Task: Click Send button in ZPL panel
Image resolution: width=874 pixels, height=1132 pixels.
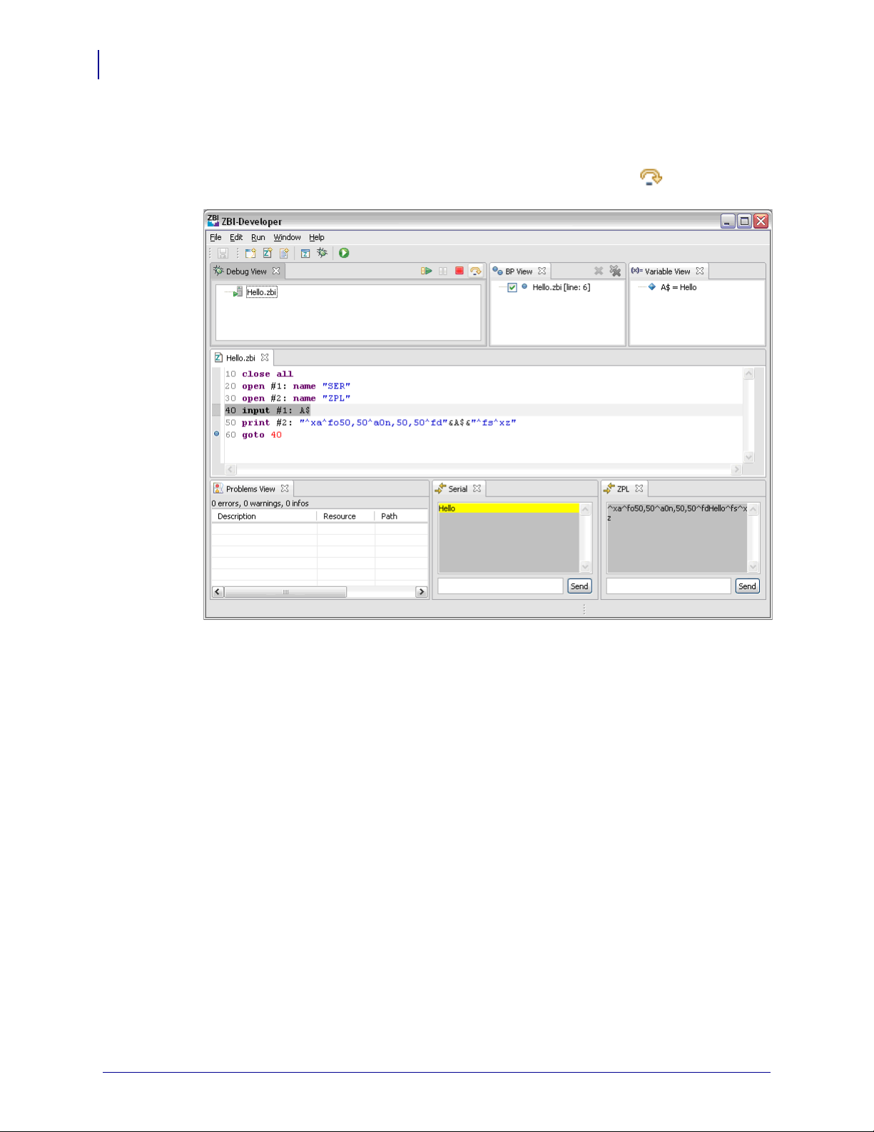Action: (747, 586)
